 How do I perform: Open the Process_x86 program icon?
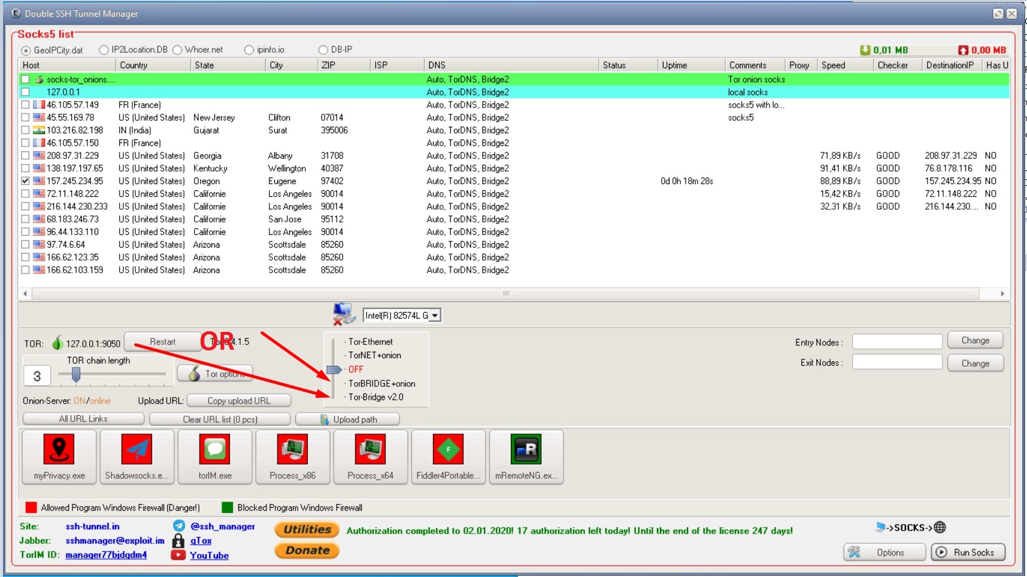[293, 449]
